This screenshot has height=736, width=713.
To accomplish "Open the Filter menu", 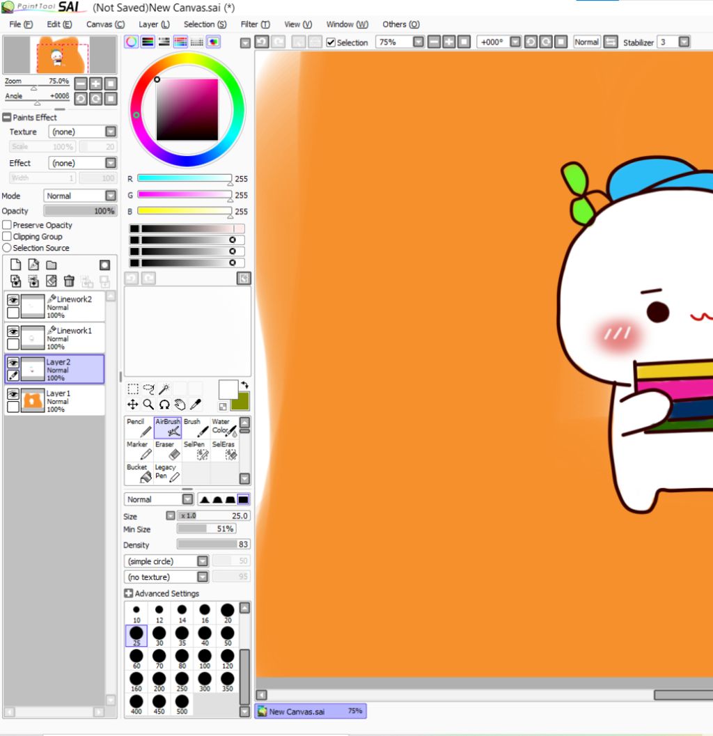I will (x=255, y=24).
